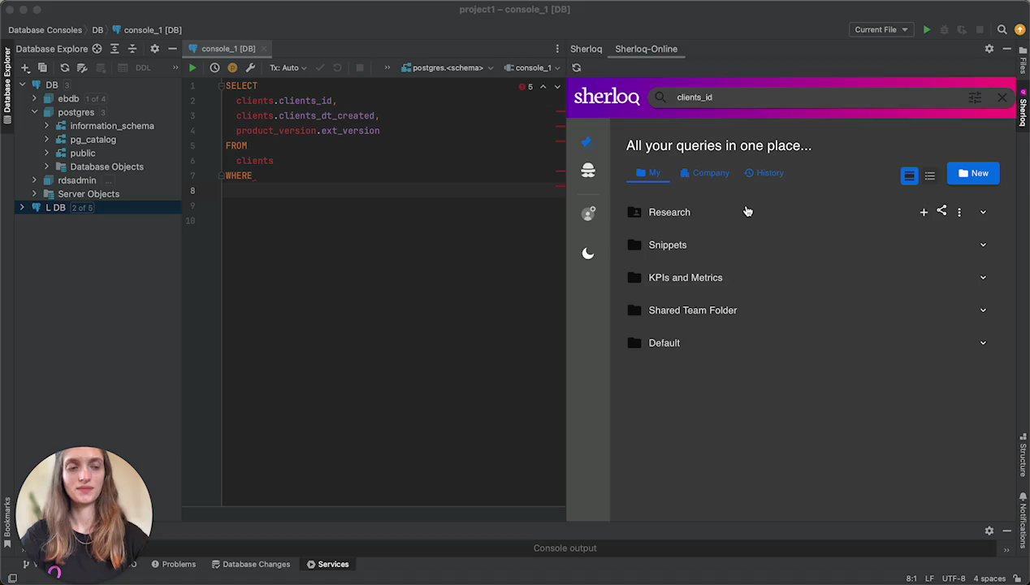Select the public schema tree item
The height and width of the screenshot is (585, 1030).
pyautogui.click(x=83, y=154)
